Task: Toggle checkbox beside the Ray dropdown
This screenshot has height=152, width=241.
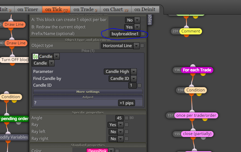Action: pos(126,125)
